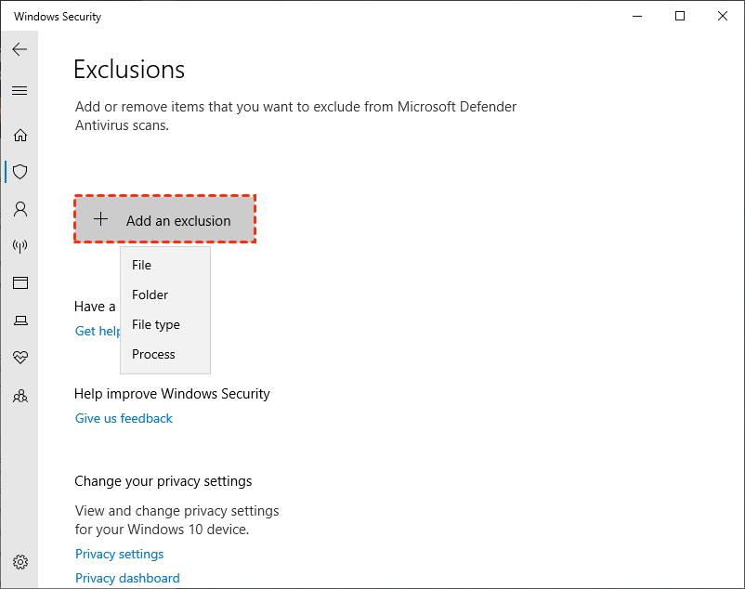The width and height of the screenshot is (745, 589).
Task: Go to Home in sidebar
Action: (20, 135)
